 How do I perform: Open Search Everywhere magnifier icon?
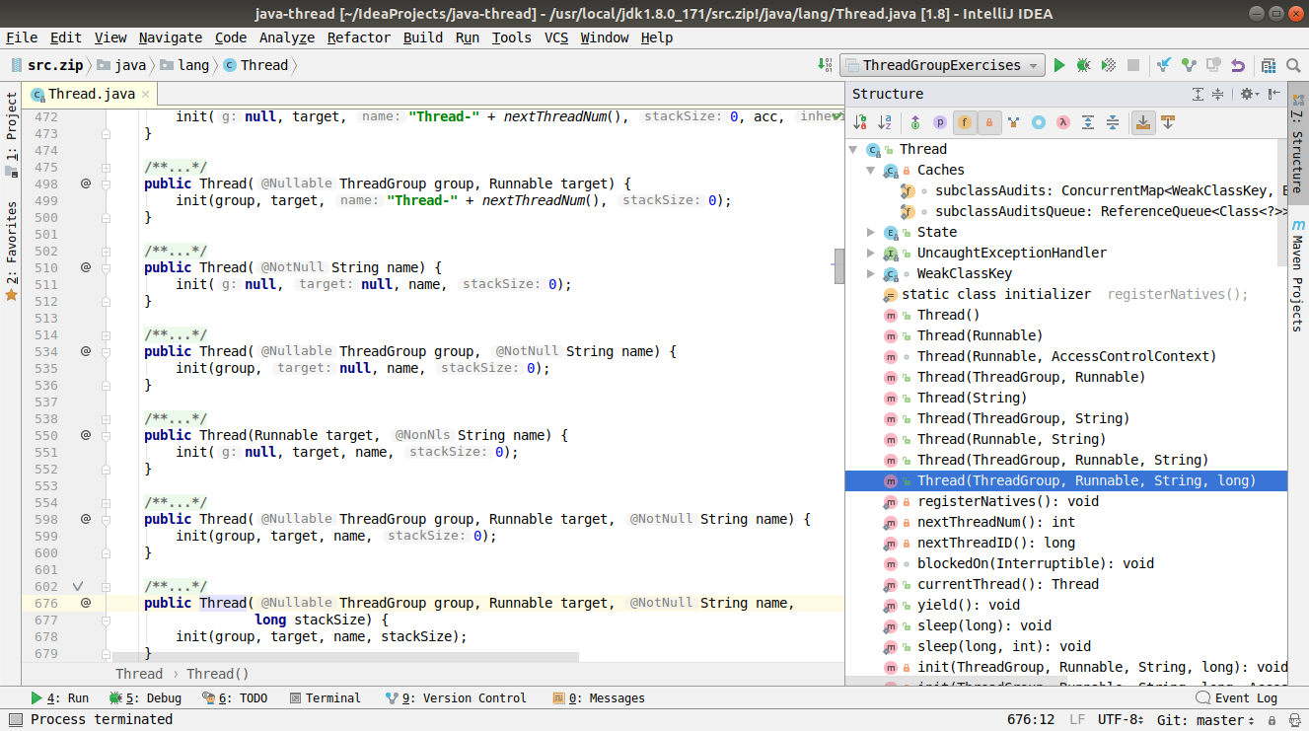1293,65
